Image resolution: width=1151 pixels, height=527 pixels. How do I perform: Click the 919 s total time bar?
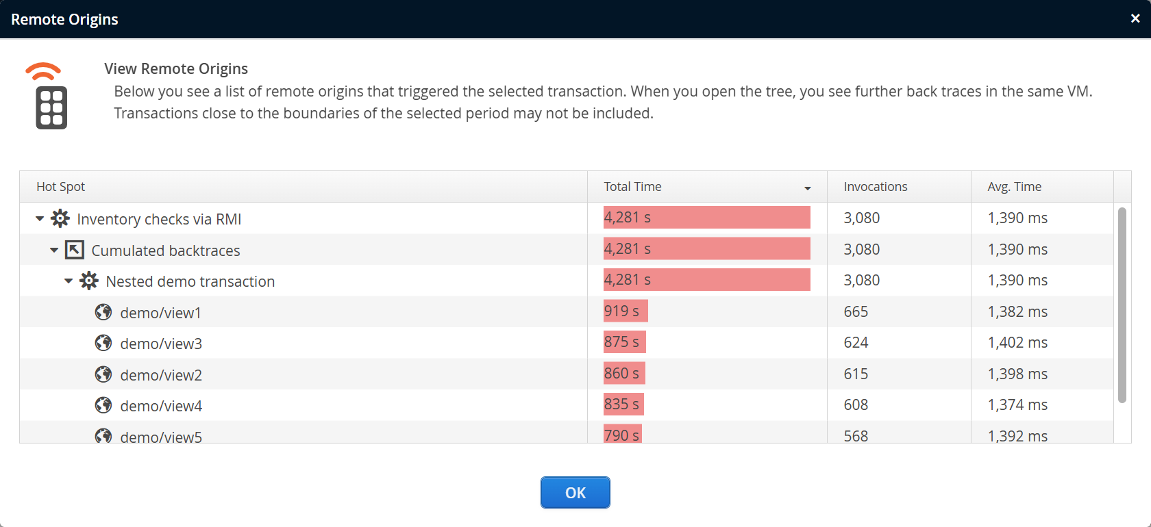[x=625, y=311]
